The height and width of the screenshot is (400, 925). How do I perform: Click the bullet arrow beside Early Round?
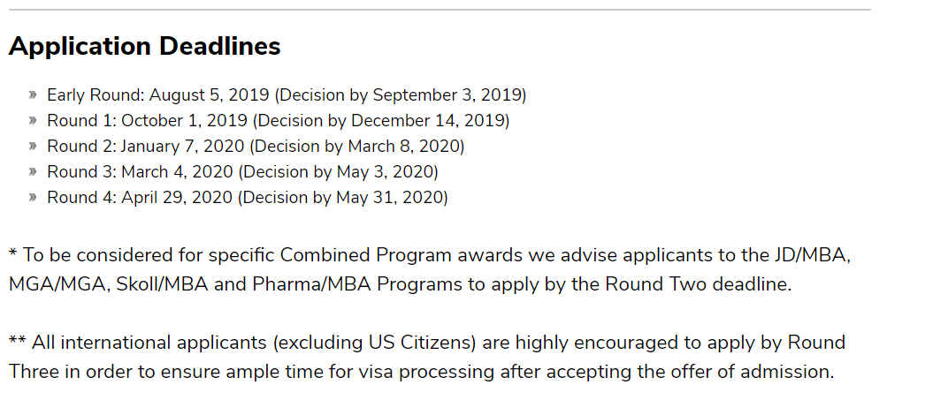(33, 94)
